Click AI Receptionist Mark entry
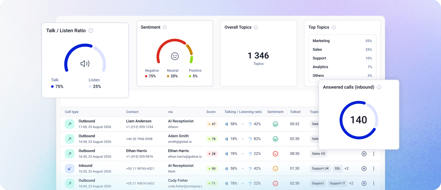 [181, 169]
